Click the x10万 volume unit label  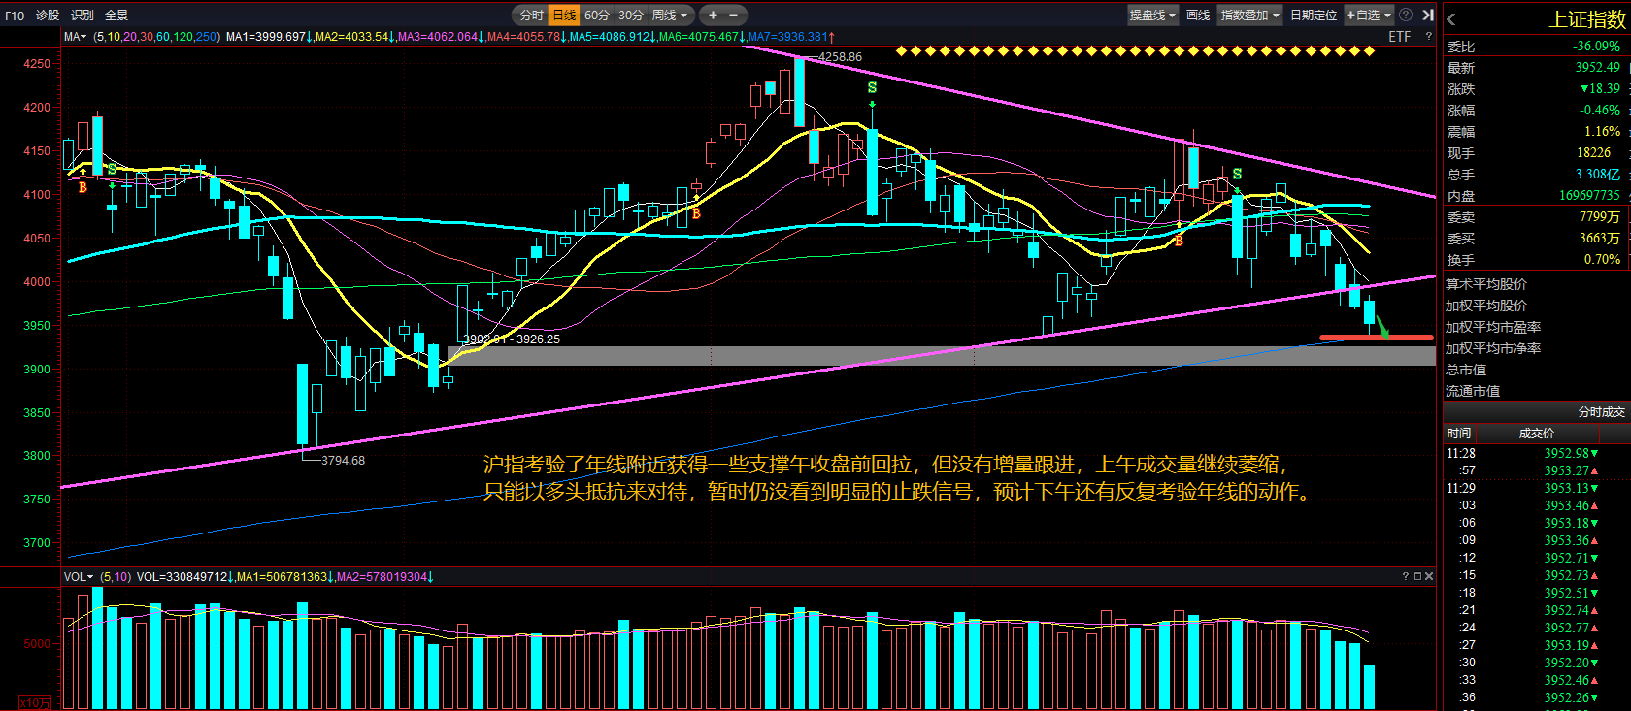pos(35,702)
